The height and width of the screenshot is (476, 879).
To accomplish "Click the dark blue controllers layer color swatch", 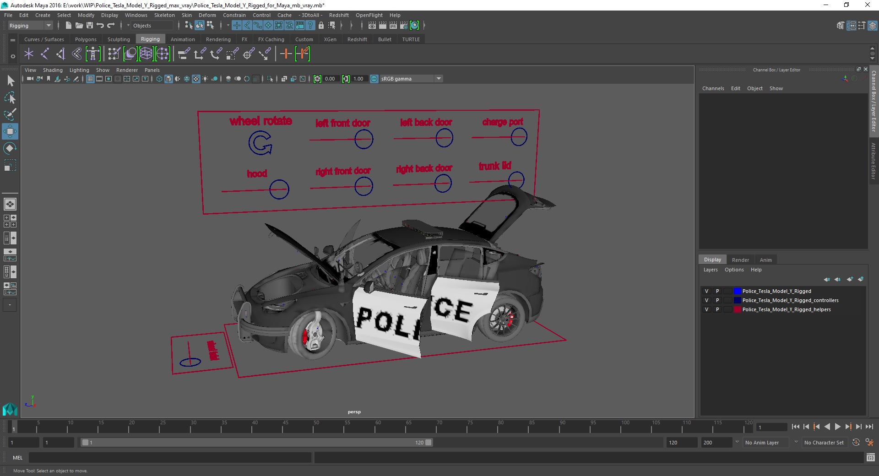I will (738, 300).
